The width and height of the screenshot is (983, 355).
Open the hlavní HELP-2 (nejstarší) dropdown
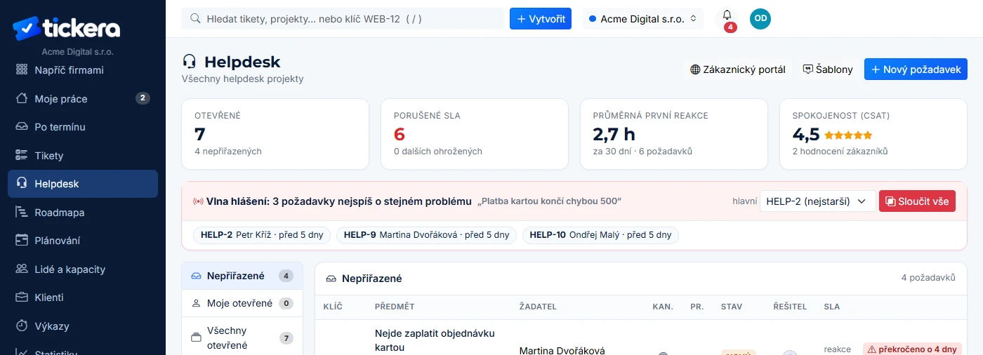818,201
